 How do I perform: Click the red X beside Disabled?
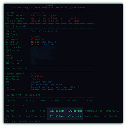pos(32,39)
